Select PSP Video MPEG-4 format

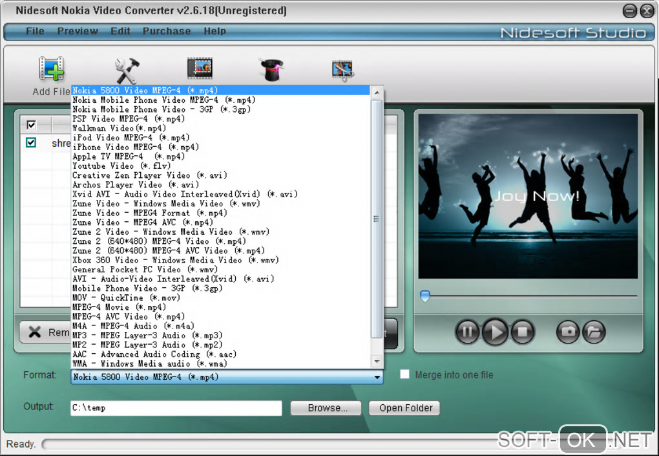(221, 118)
